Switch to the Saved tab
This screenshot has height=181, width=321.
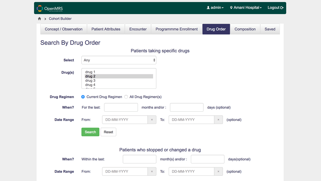point(270,29)
